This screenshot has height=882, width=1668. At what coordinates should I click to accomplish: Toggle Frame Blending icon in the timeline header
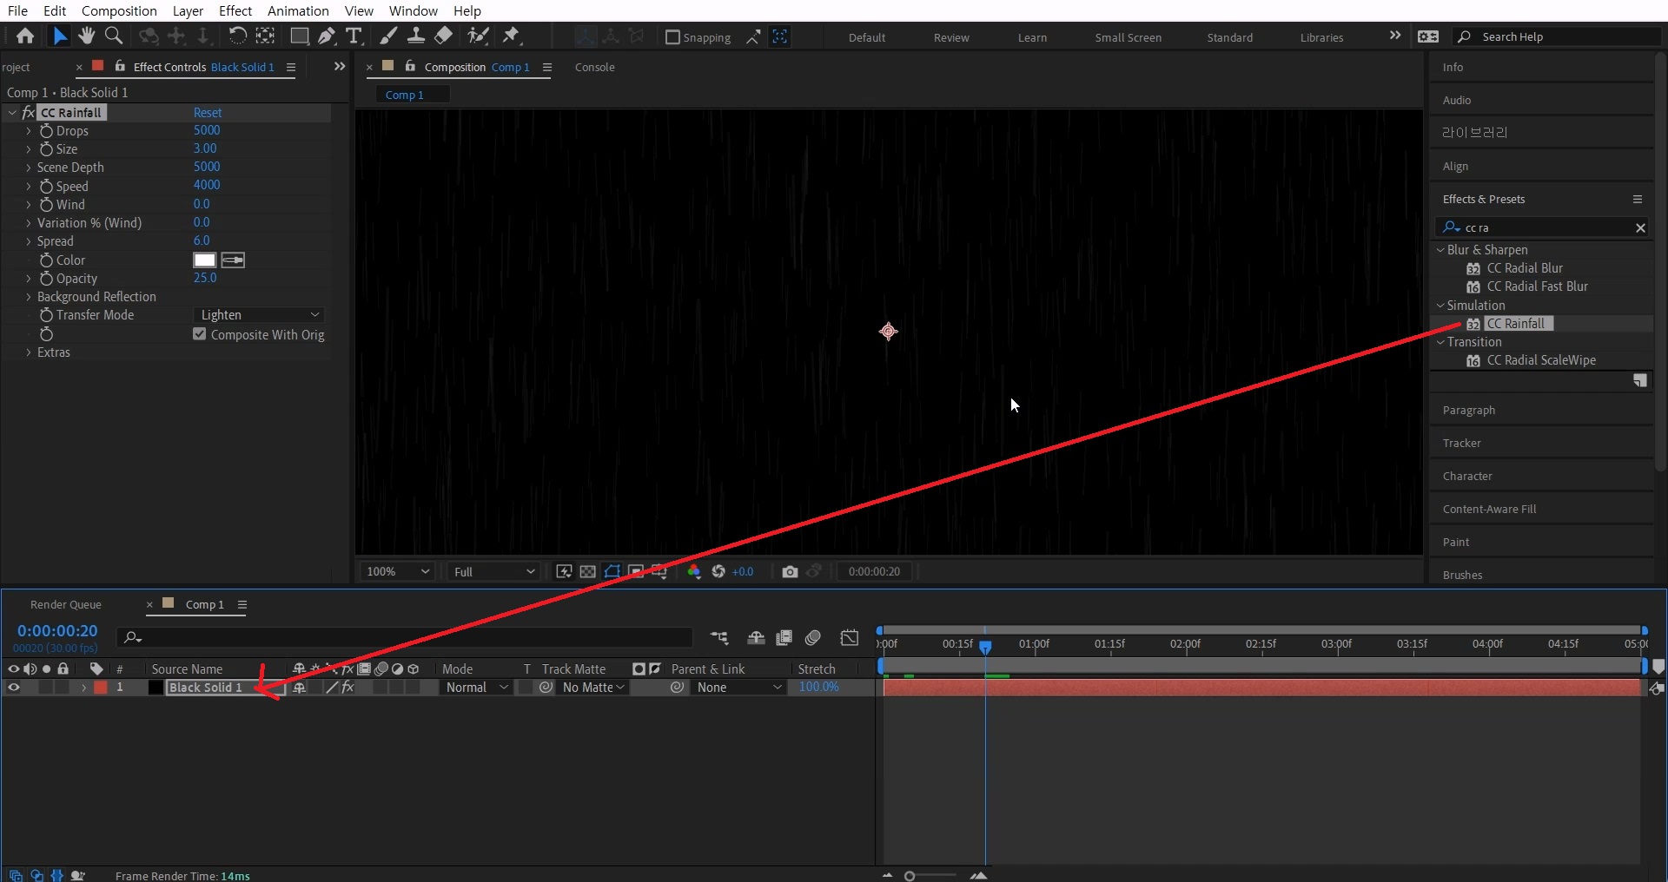[x=784, y=638]
